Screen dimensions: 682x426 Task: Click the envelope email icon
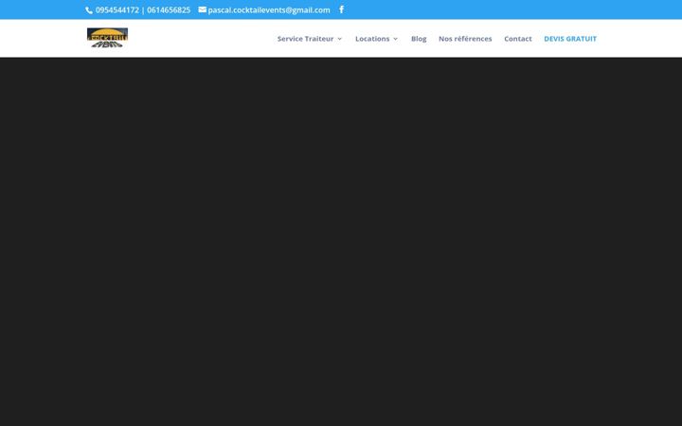(203, 9)
